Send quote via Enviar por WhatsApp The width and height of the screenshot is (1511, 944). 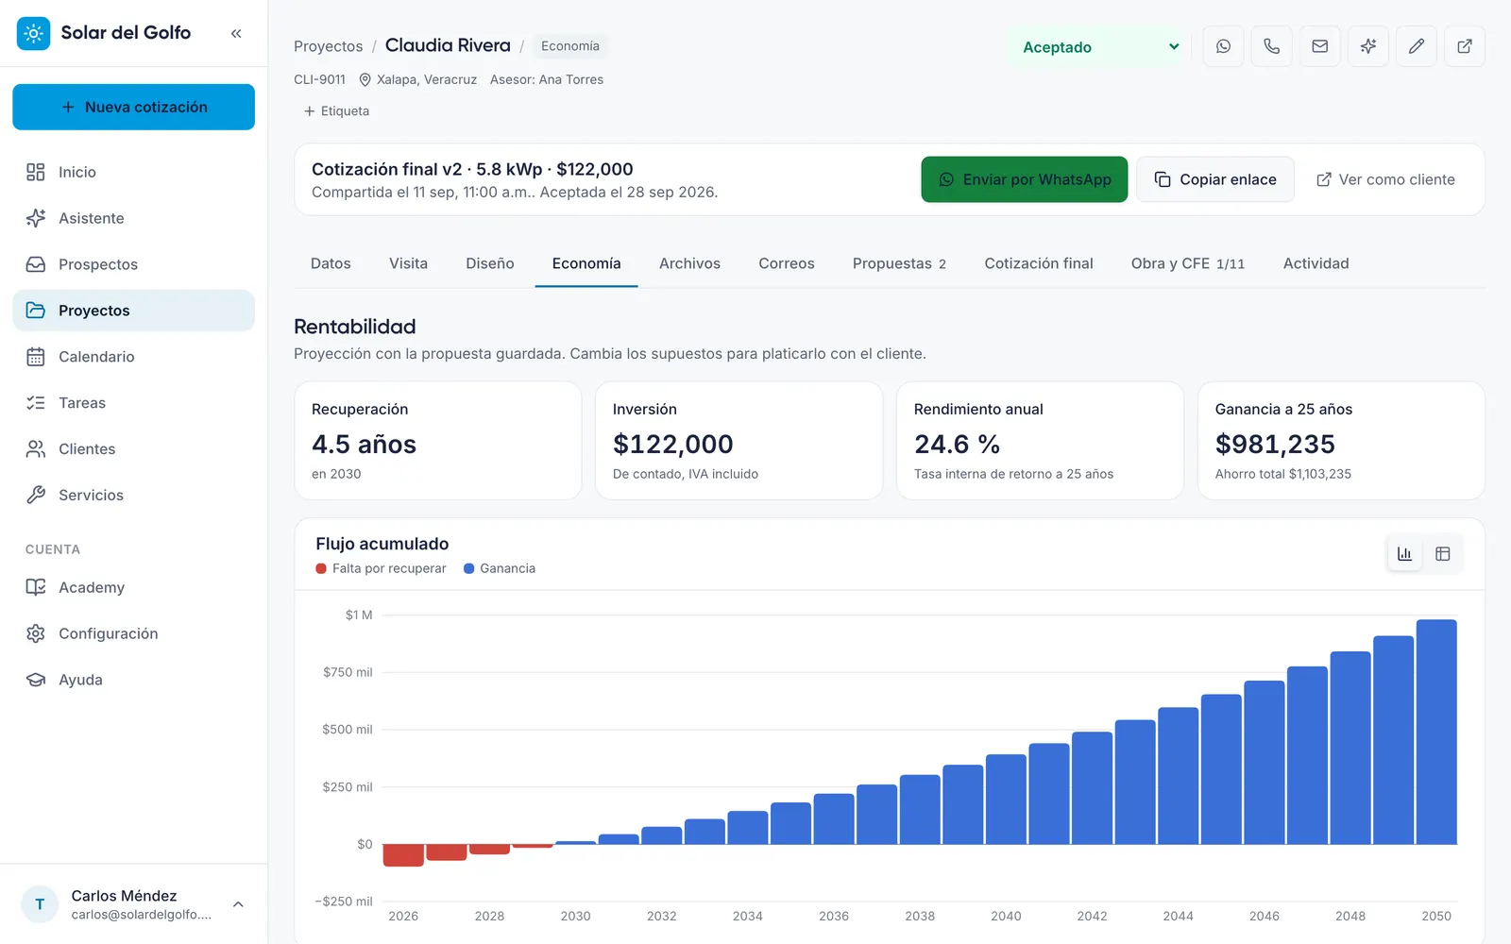[1025, 179]
